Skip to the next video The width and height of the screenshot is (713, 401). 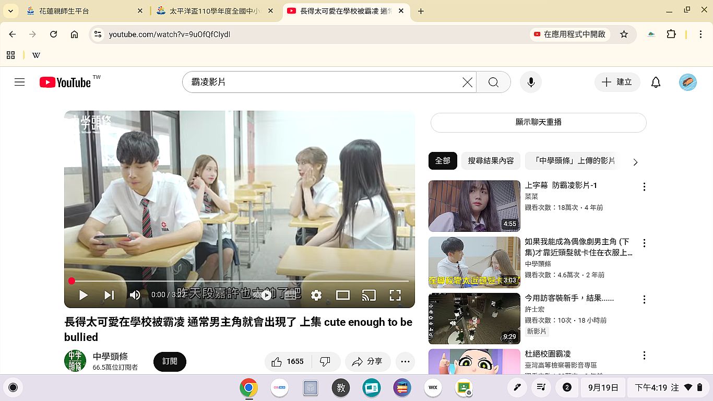[109, 295]
